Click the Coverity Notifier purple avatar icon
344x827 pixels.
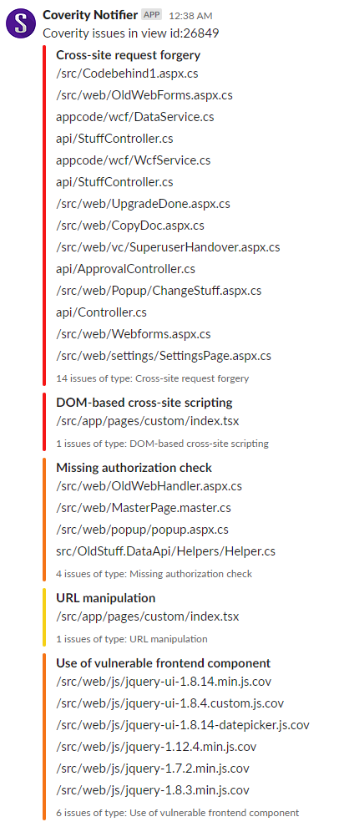[x=21, y=23]
